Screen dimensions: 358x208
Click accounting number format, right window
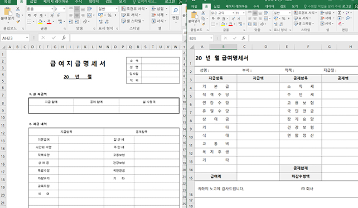pos(276,18)
